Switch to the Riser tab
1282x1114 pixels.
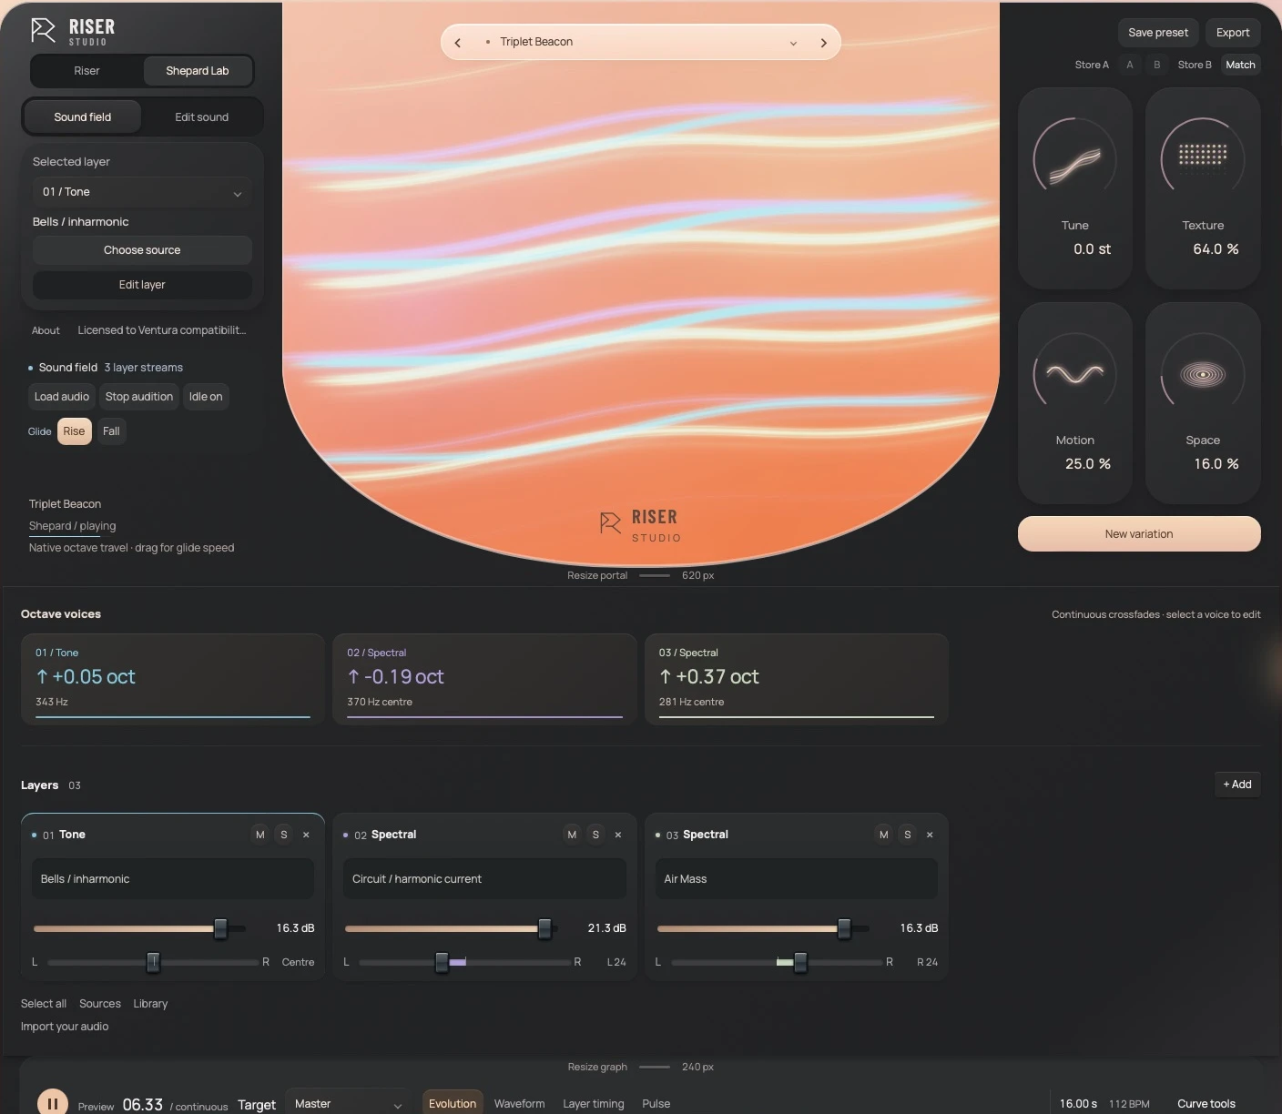tap(86, 71)
